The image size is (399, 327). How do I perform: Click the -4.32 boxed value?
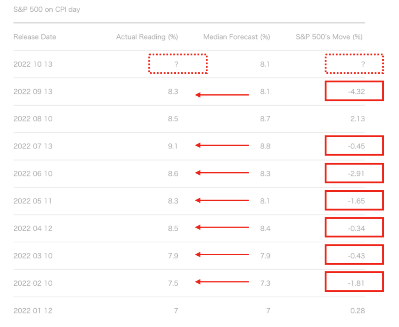[x=354, y=91]
